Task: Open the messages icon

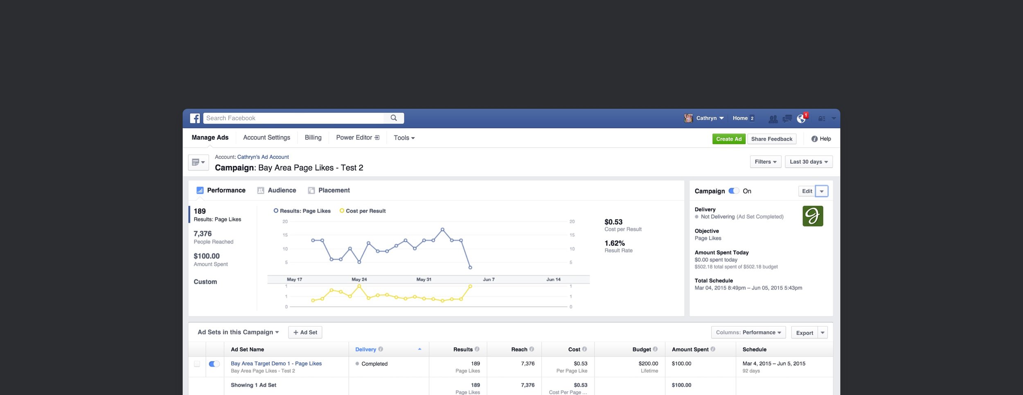Action: click(787, 119)
